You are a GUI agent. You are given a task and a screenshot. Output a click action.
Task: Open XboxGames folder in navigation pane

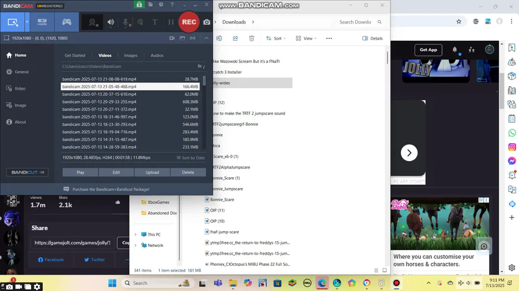(x=155, y=202)
